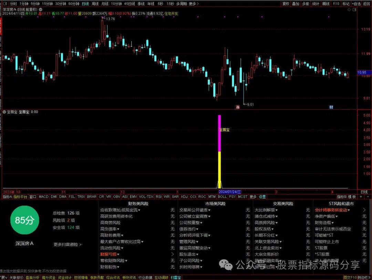Image resolution: width=372 pixels, height=280 pixels.
Task: Expand the 交易所公开谴责 risk item
Action: 195,210
